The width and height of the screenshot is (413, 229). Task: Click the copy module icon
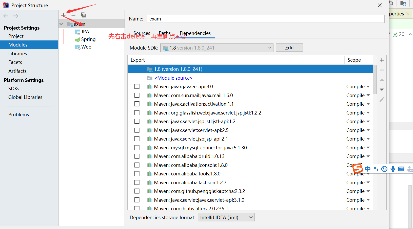tap(83, 15)
